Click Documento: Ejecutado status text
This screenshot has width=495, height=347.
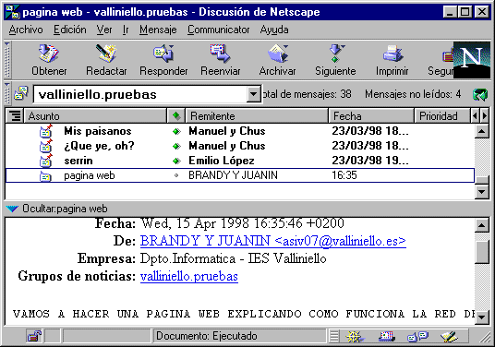click(207, 336)
